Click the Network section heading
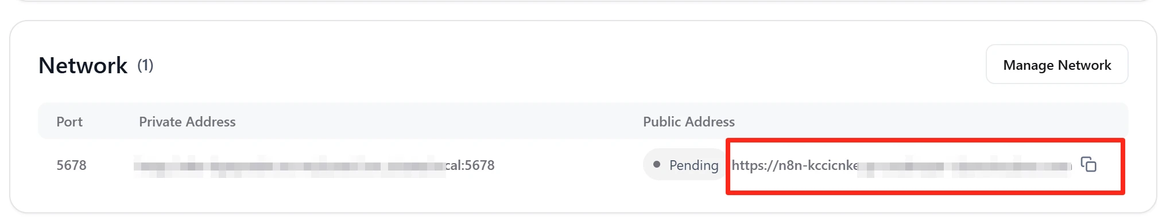Image resolution: width=1170 pixels, height=222 pixels. 83,66
